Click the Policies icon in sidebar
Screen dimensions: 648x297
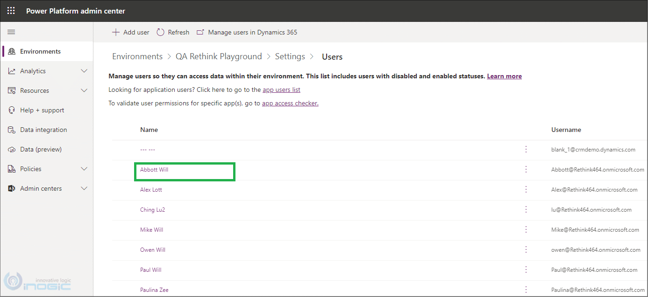click(x=12, y=169)
